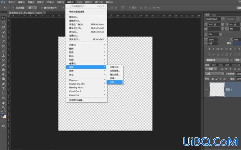Open the 3D(D) menu
The image size is (241, 150).
click(79, 2)
